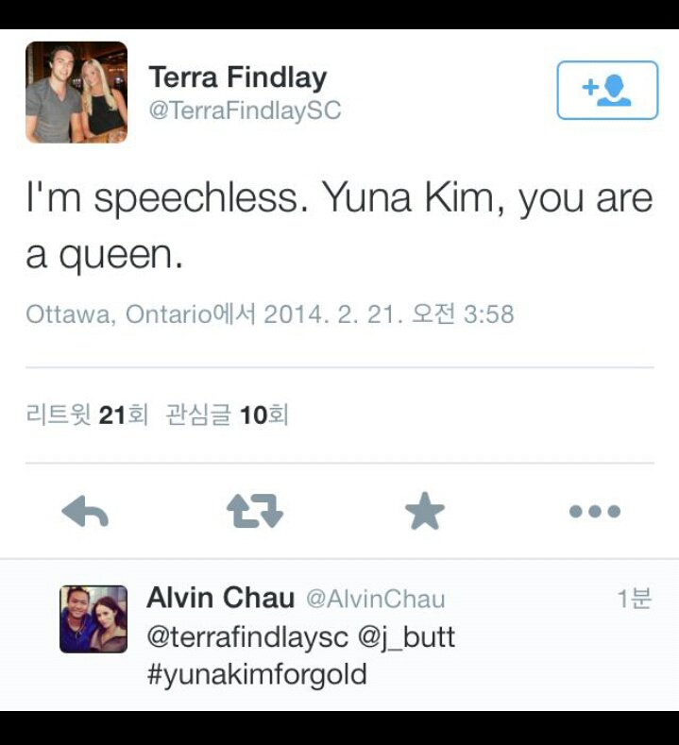Open the Alvin Chau display name
This screenshot has width=679, height=745.
(220, 598)
